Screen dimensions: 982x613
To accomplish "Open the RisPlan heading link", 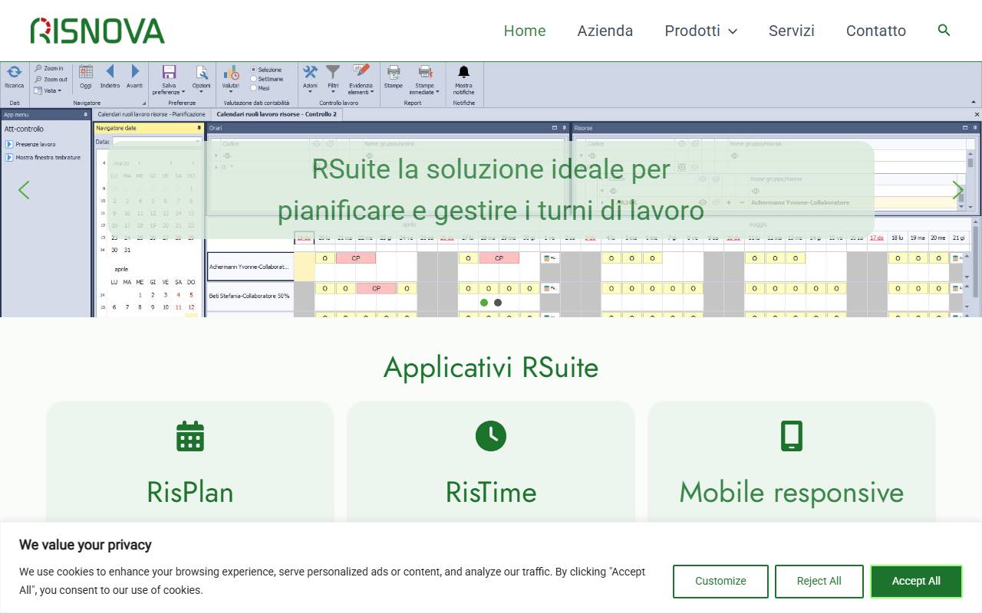I will (x=190, y=492).
